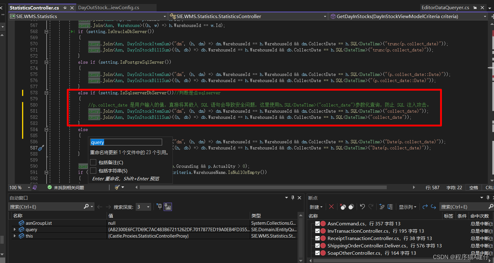
Task: Open the 新建 breakpoint dropdown
Action: click(316, 207)
